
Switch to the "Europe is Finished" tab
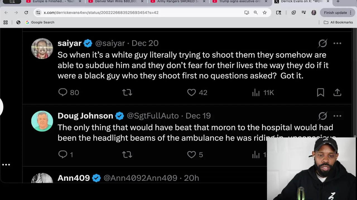coord(54,2)
